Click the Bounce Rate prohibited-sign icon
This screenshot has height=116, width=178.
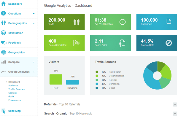(x=169, y=43)
